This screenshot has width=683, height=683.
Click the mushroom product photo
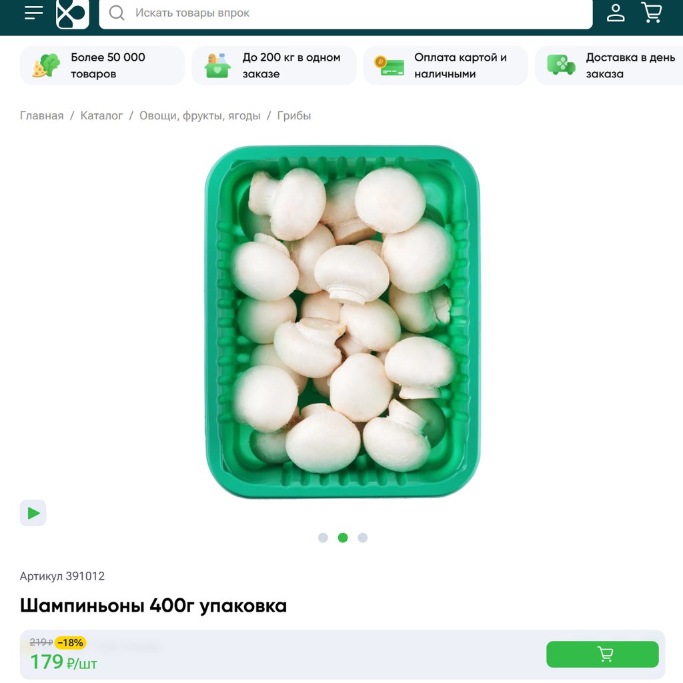(x=342, y=322)
